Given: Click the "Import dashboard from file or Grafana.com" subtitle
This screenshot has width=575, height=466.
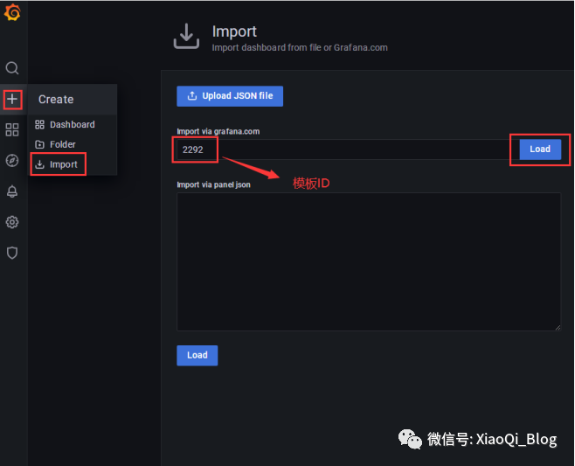Looking at the screenshot, I should (x=300, y=48).
